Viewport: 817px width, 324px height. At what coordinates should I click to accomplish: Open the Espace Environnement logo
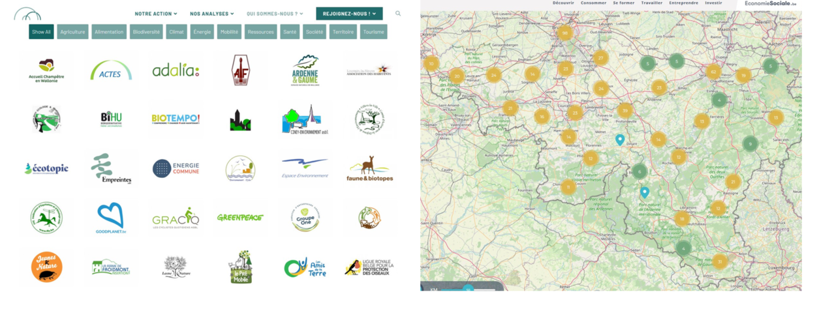(x=305, y=168)
